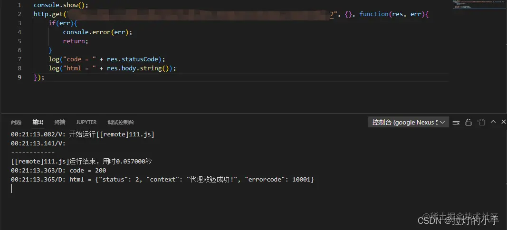Click the closing }); on line 9
507x230 pixels.
pos(39,77)
